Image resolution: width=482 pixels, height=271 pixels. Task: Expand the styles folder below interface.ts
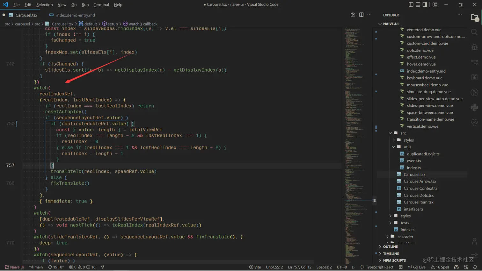(x=391, y=216)
